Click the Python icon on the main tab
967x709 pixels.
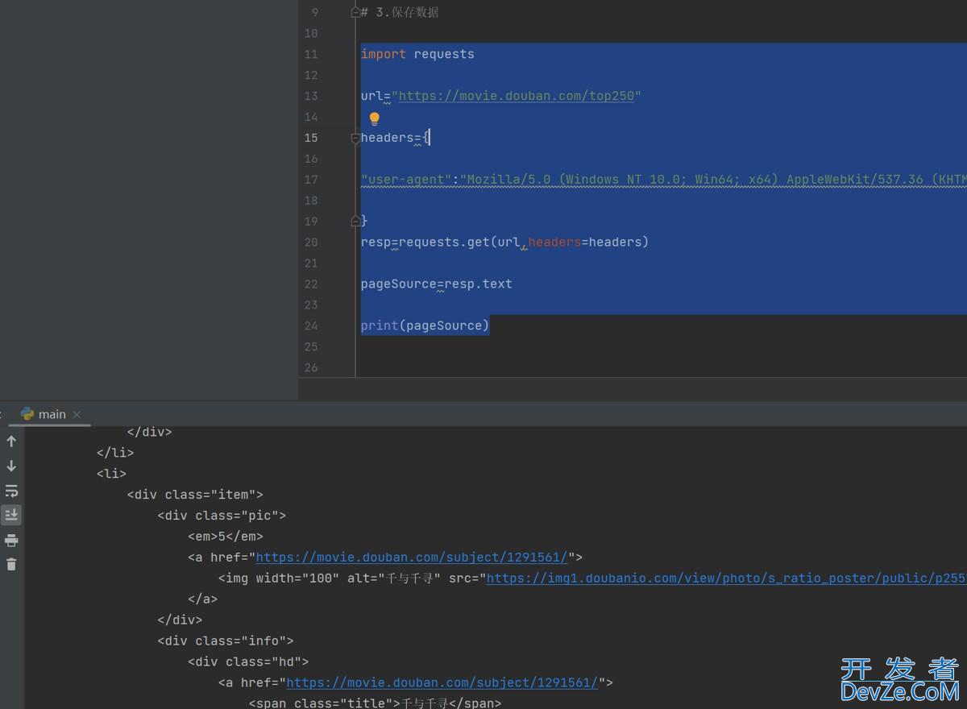tap(27, 414)
